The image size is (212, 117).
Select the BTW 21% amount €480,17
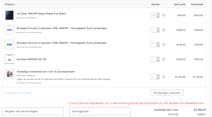click(x=202, y=114)
